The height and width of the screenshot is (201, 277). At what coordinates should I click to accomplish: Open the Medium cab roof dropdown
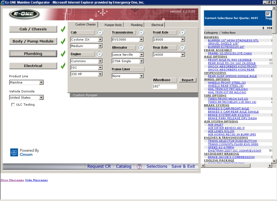tap(100, 46)
